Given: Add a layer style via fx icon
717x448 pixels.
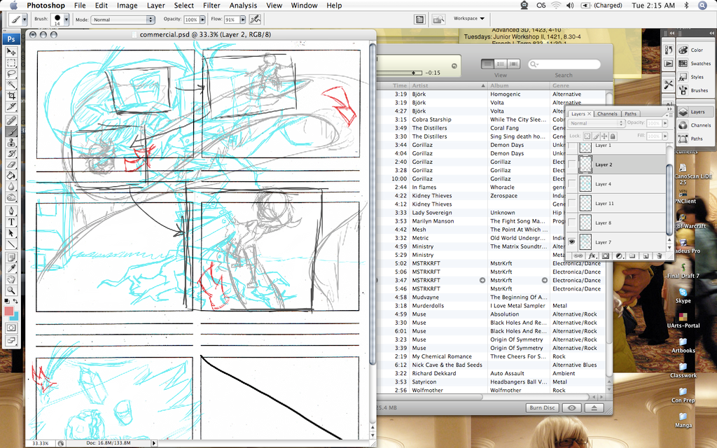Looking at the screenshot, I should pos(592,256).
